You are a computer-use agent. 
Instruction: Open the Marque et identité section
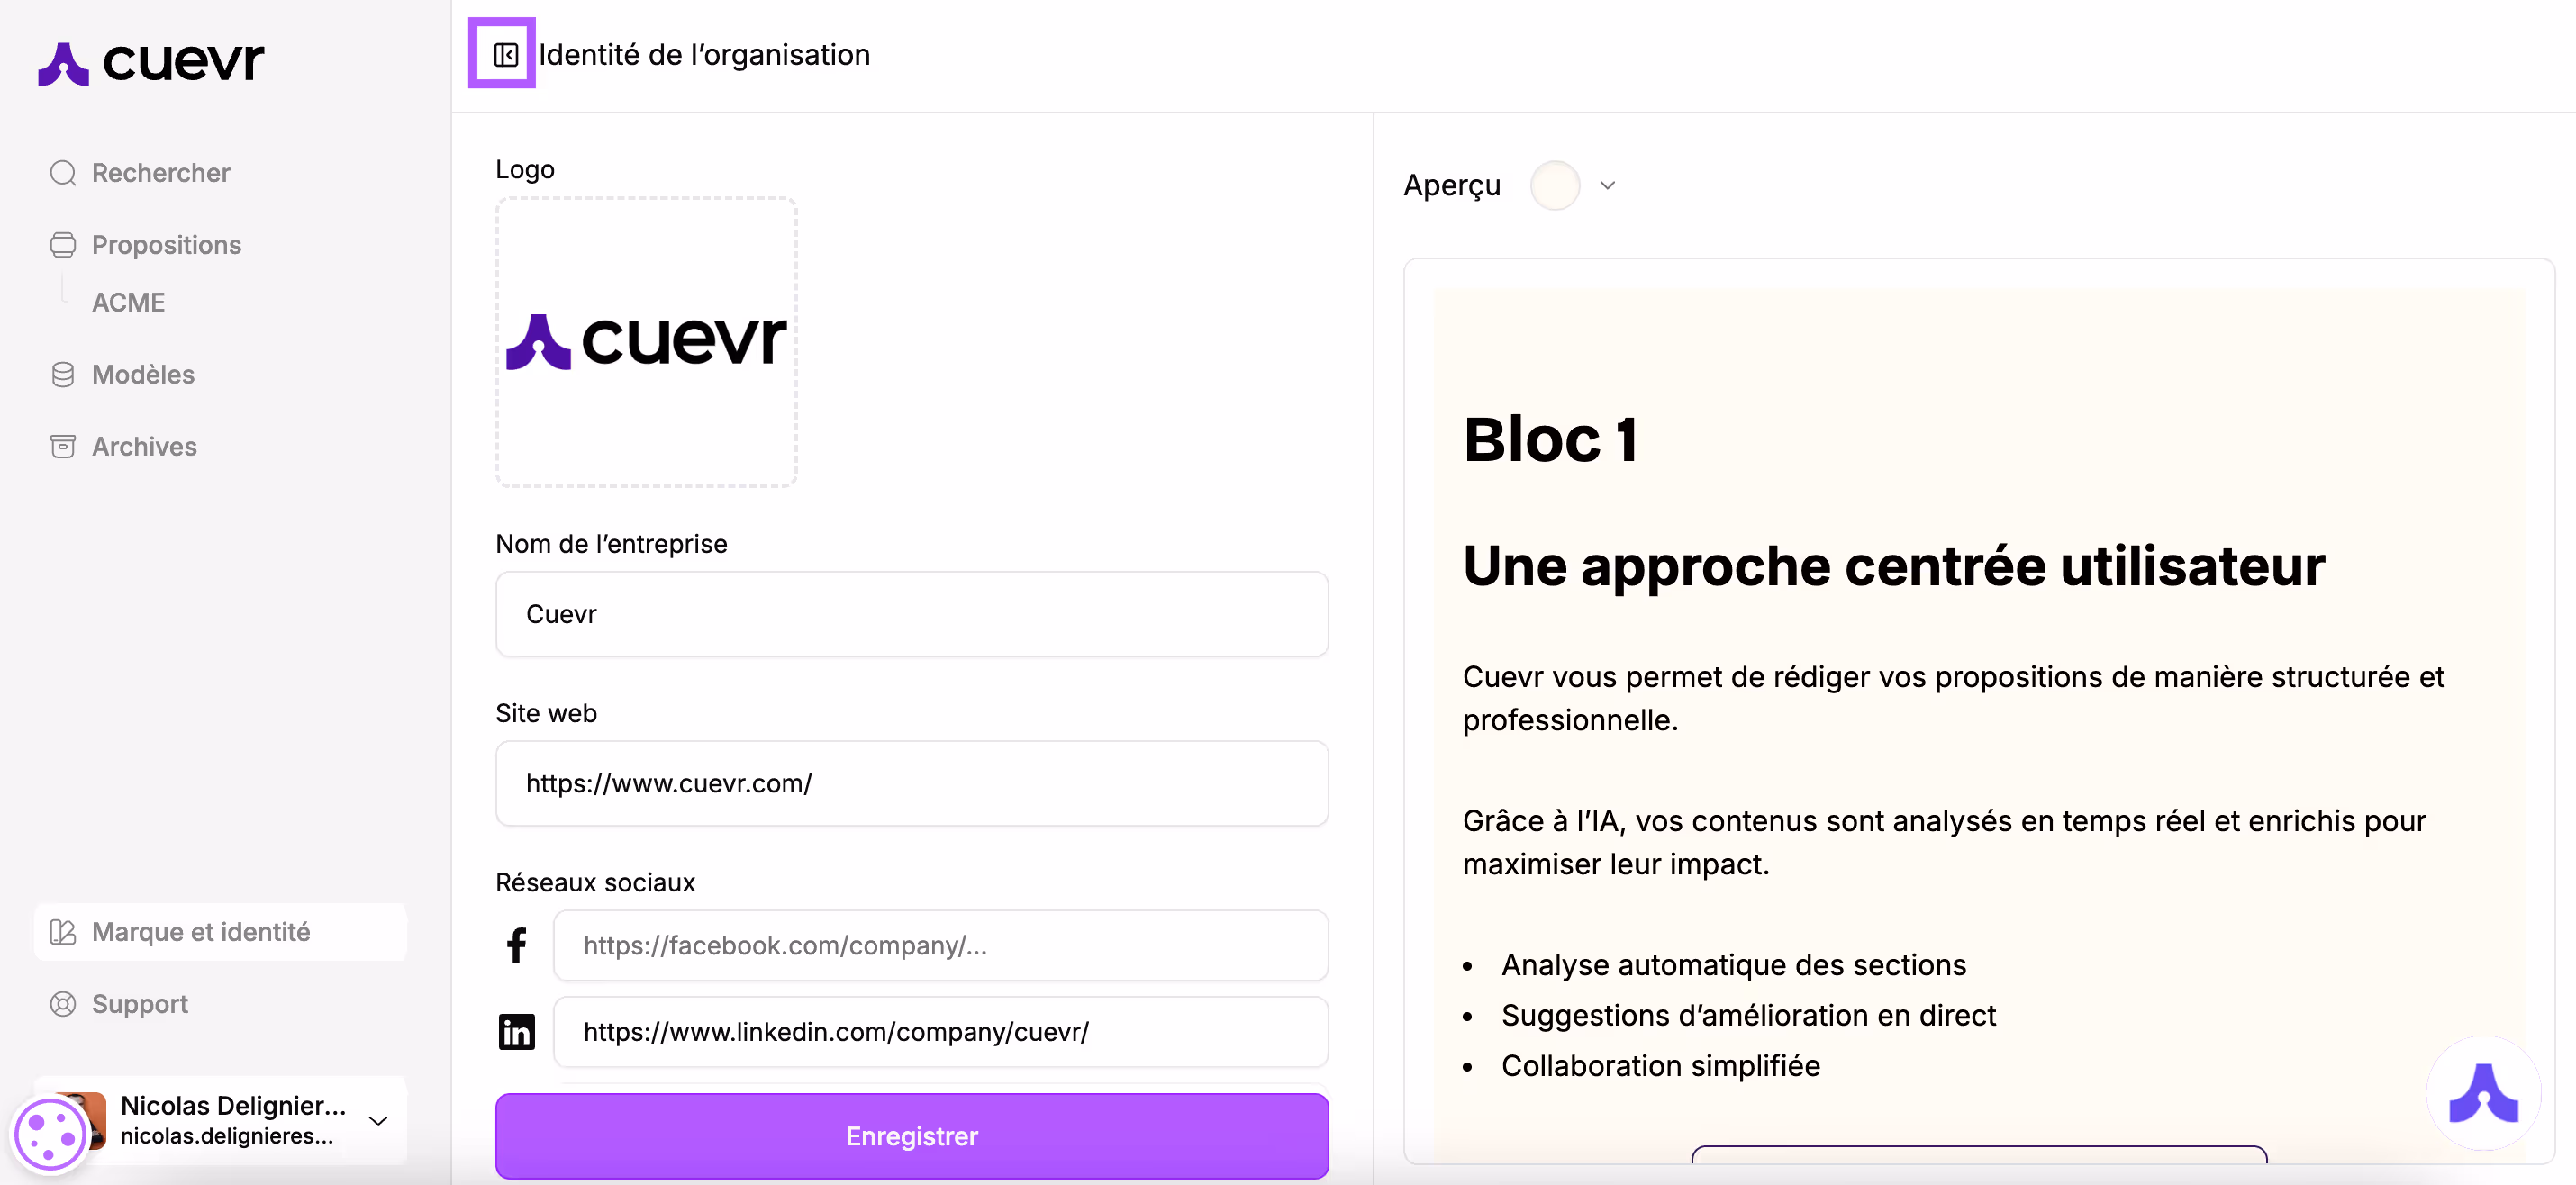click(200, 931)
